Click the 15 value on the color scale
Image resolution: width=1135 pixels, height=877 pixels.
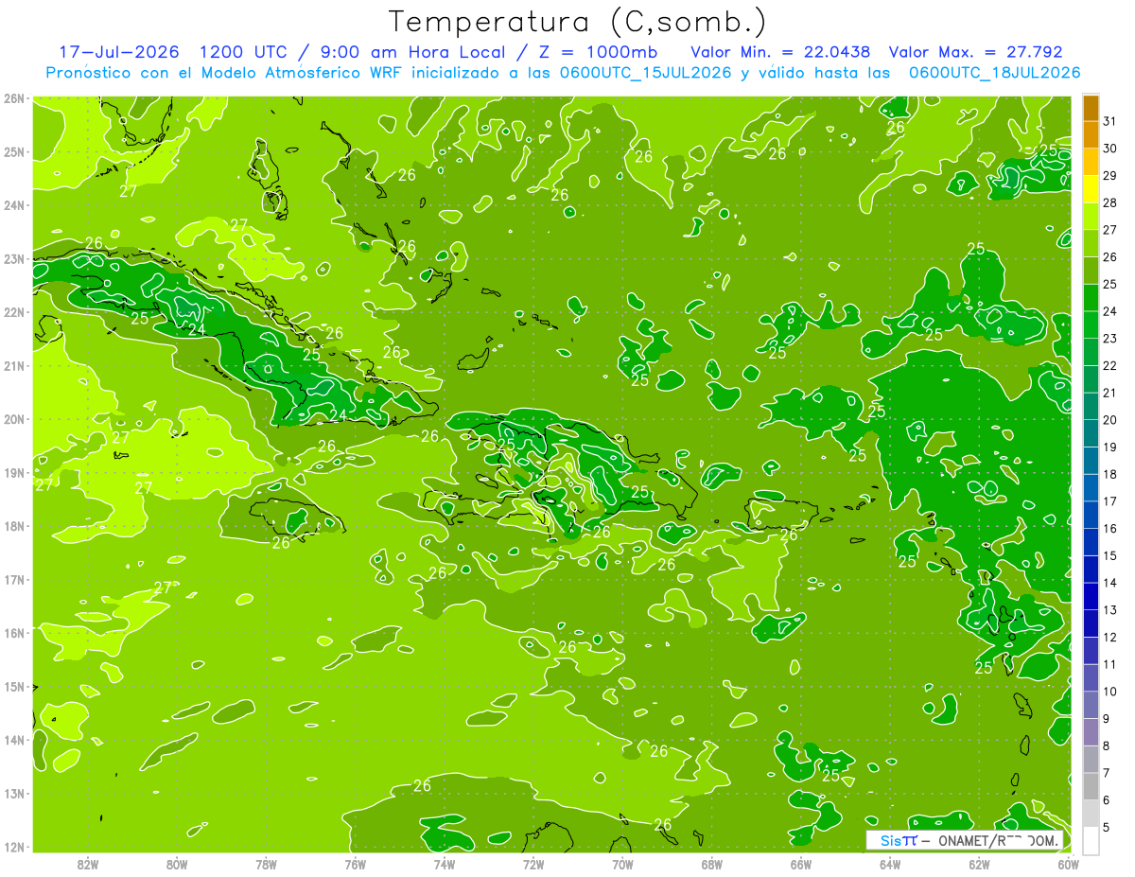[1110, 555]
